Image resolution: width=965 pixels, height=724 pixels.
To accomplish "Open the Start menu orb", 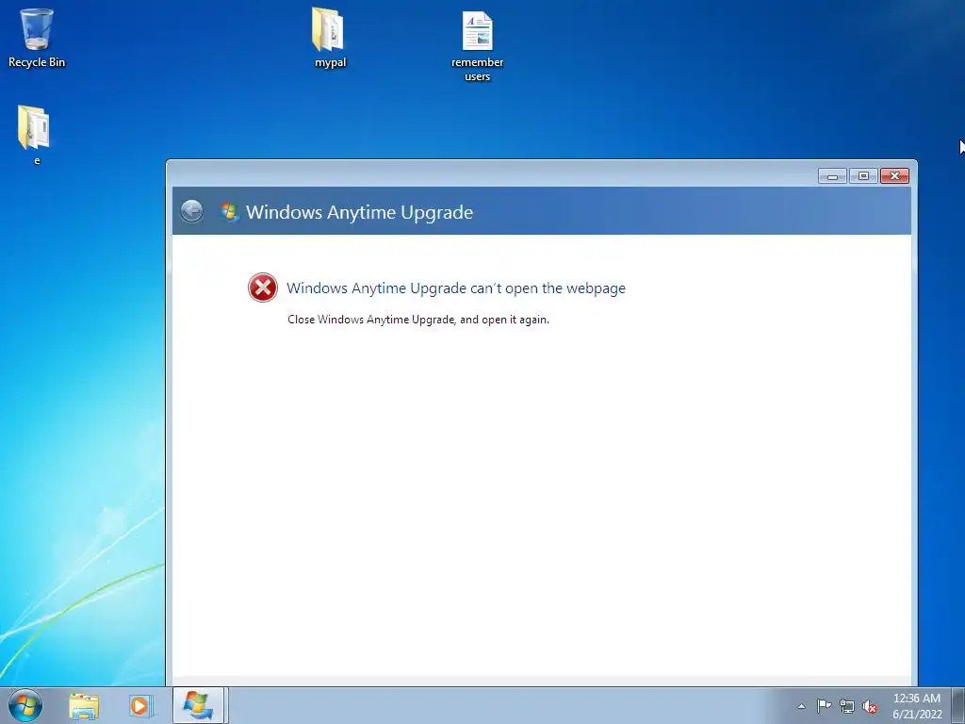I will (x=25, y=705).
